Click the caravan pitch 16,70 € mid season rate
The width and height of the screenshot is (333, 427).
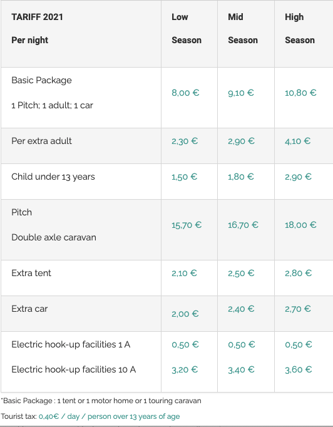click(x=243, y=225)
